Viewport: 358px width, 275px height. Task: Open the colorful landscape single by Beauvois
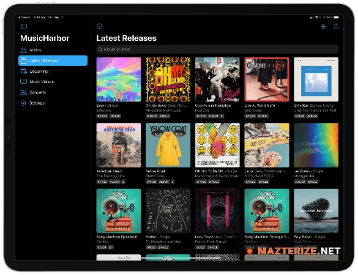tap(119, 79)
